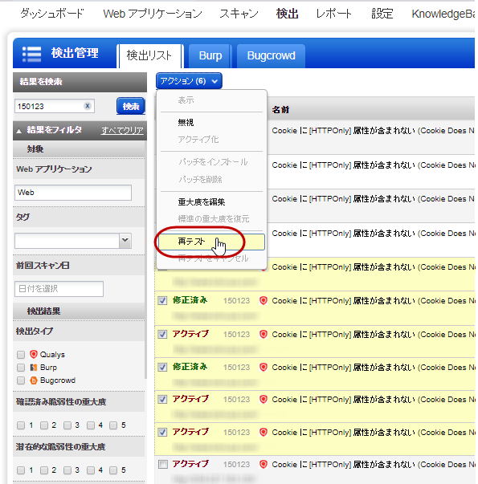Viewport: 478px width, 484px height.
Task: Click the 名前 column header
Action: tap(280, 110)
